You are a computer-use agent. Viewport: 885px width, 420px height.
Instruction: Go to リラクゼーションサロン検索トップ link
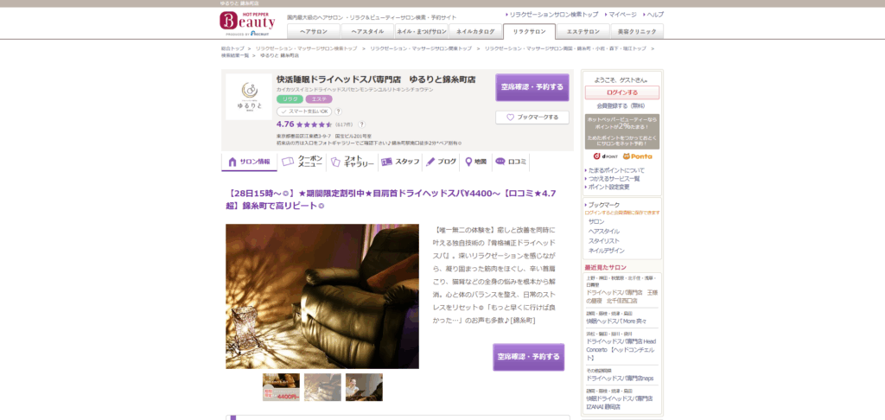553,15
